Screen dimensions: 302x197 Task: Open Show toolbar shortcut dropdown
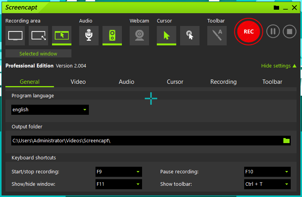pyautogui.click(x=267, y=184)
